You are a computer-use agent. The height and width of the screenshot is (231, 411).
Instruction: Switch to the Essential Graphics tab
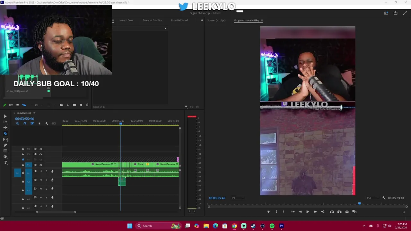pos(152,20)
